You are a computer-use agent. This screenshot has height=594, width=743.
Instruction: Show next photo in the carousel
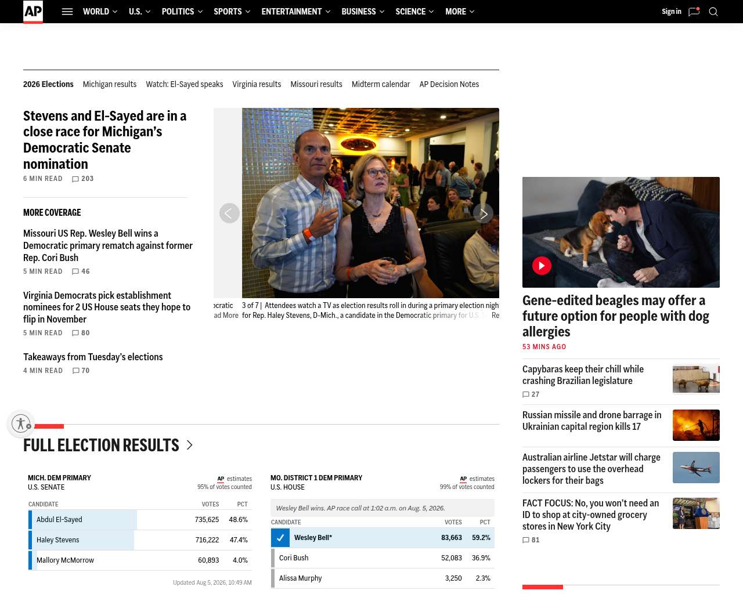point(483,213)
